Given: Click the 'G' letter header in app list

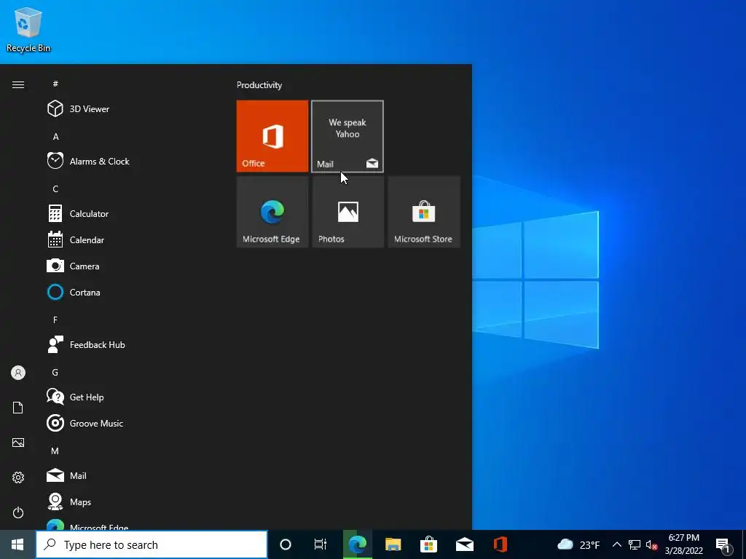Looking at the screenshot, I should [x=55, y=372].
